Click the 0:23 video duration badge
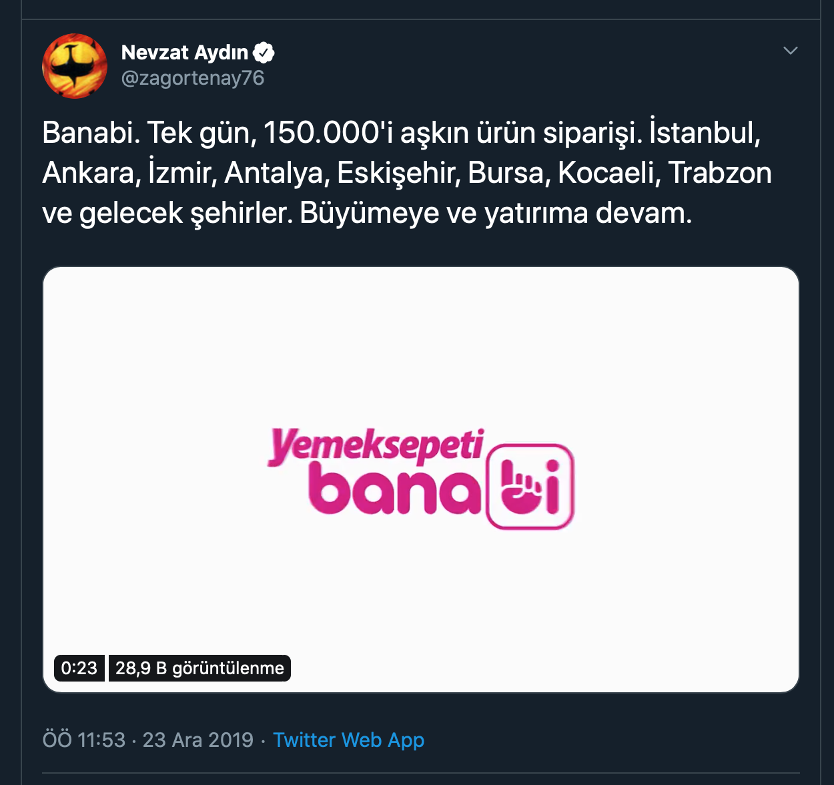 [x=79, y=668]
